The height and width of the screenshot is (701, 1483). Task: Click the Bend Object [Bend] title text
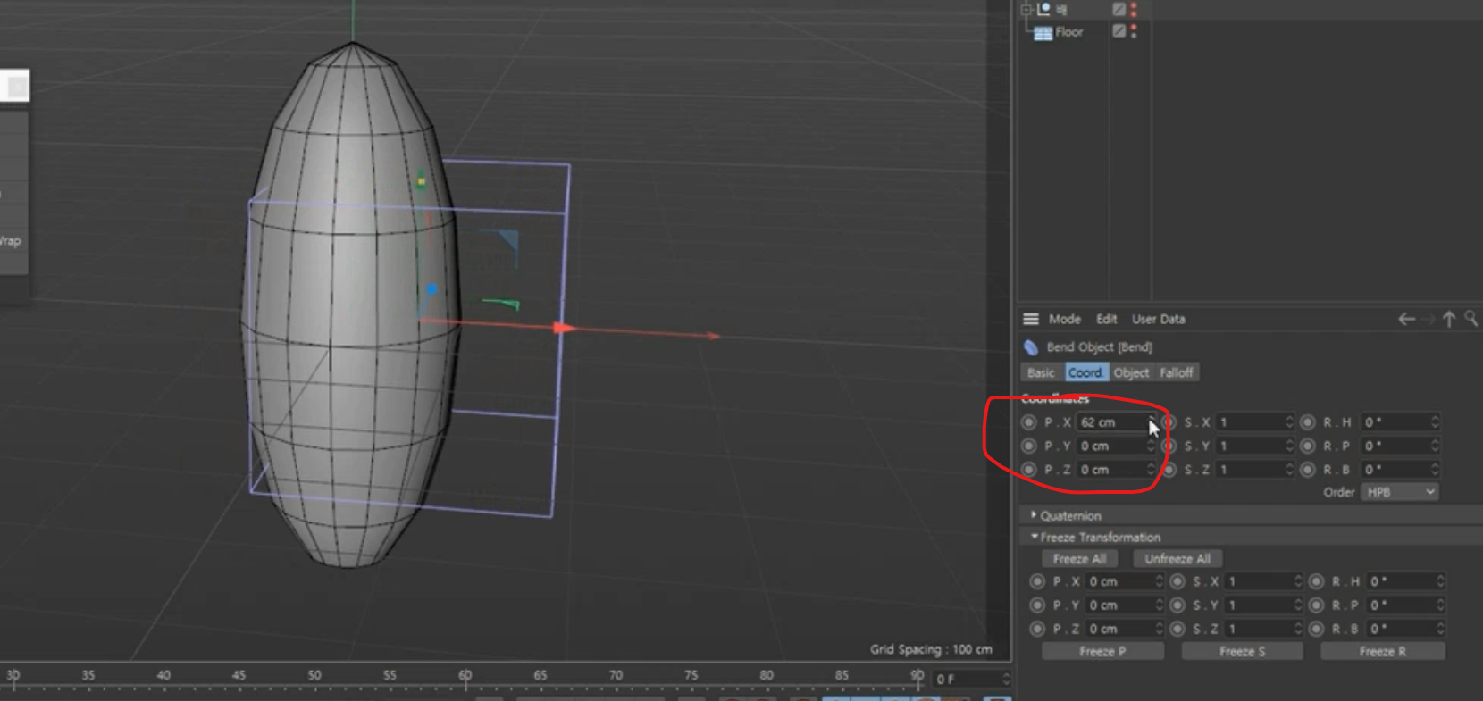tap(1099, 346)
